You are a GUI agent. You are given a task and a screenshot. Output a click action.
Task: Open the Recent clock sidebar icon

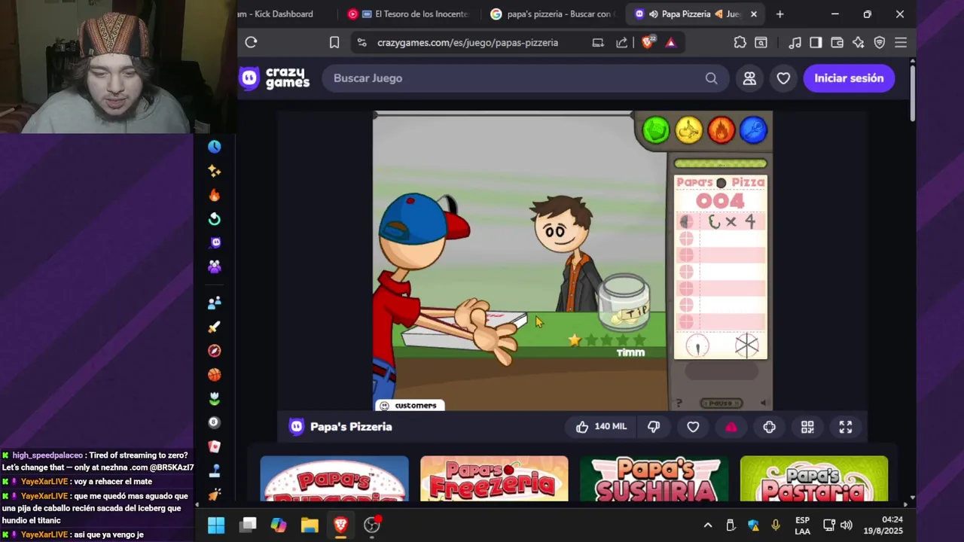click(215, 147)
